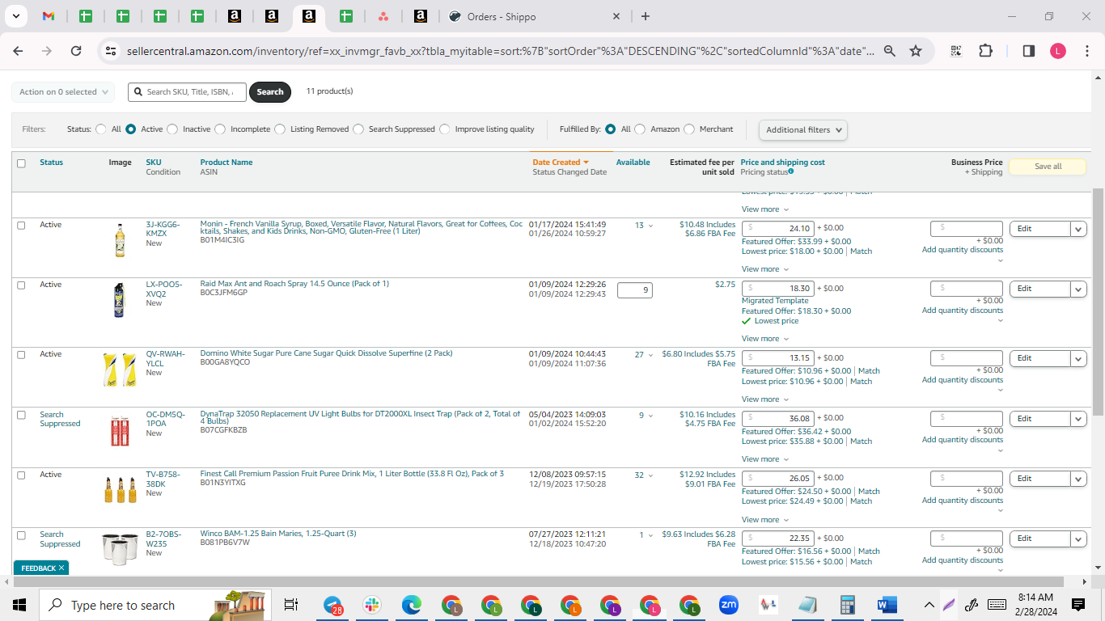Focus the Search SKU, Title, ISBN field
Image resolution: width=1105 pixels, height=621 pixels.
pos(187,92)
